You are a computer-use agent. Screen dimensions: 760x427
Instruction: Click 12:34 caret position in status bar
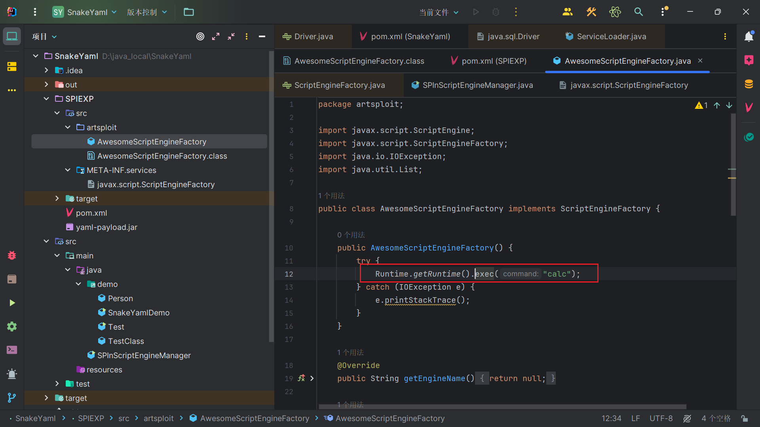[x=612, y=418]
